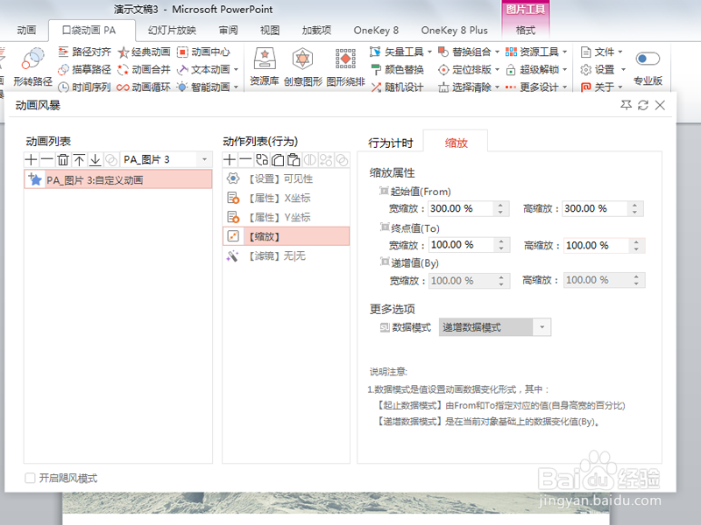Open 文件 menu in ribbon
701x525 pixels.
[x=601, y=52]
